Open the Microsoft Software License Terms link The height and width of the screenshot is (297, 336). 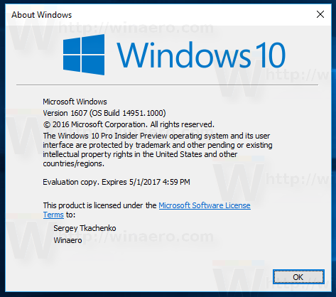tap(205, 205)
